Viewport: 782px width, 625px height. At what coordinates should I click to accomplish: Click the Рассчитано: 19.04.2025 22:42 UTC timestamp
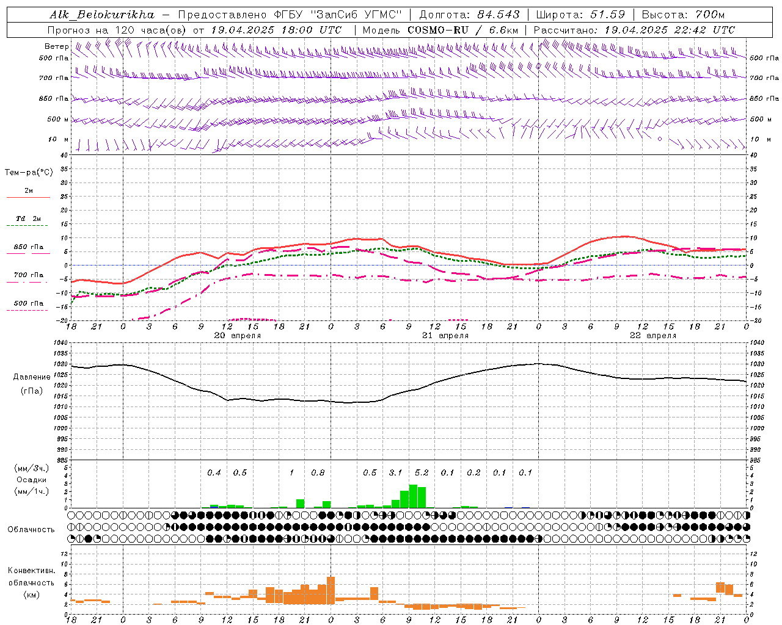pos(634,30)
